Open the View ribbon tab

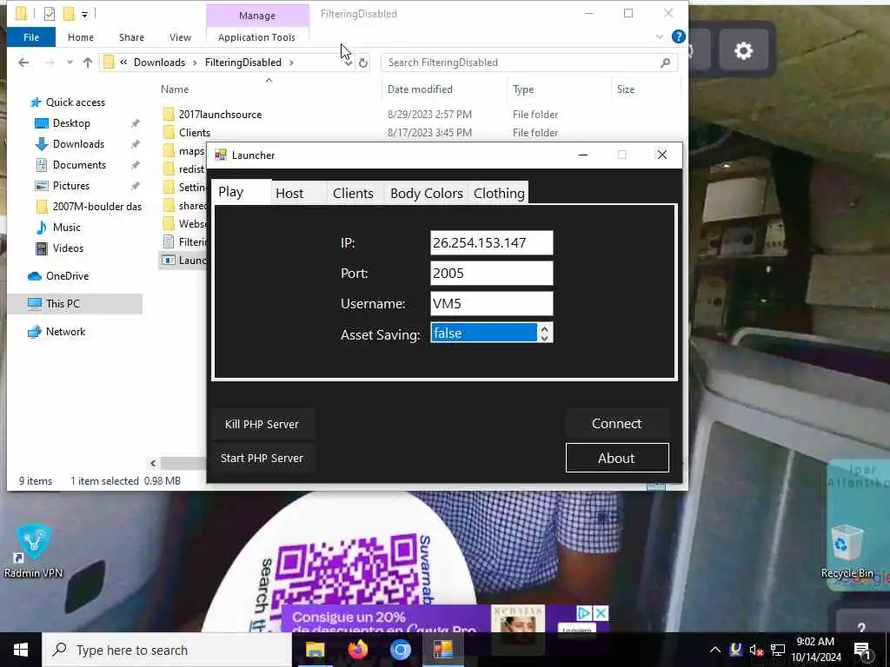[x=180, y=36]
